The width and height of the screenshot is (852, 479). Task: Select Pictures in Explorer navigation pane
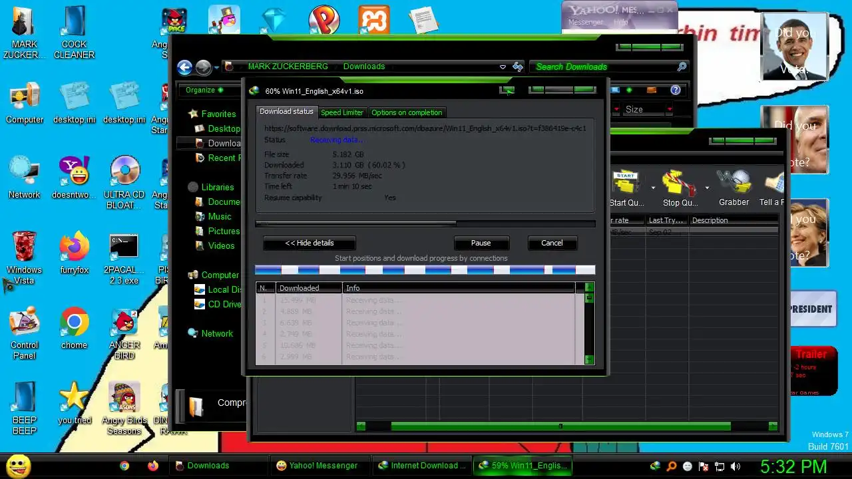coord(224,231)
